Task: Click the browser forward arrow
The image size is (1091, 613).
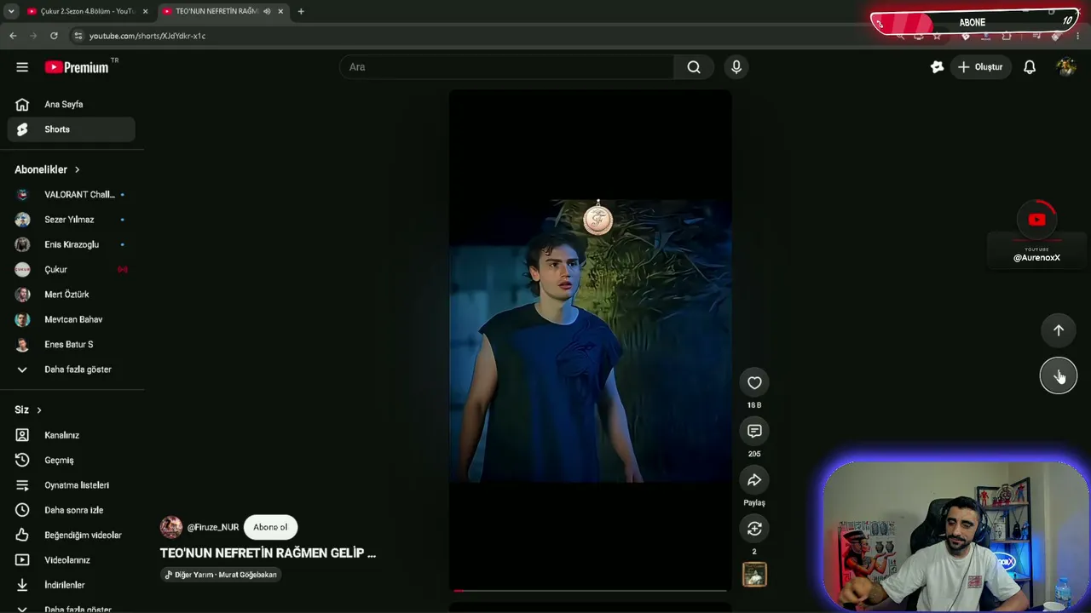Action: tap(33, 36)
